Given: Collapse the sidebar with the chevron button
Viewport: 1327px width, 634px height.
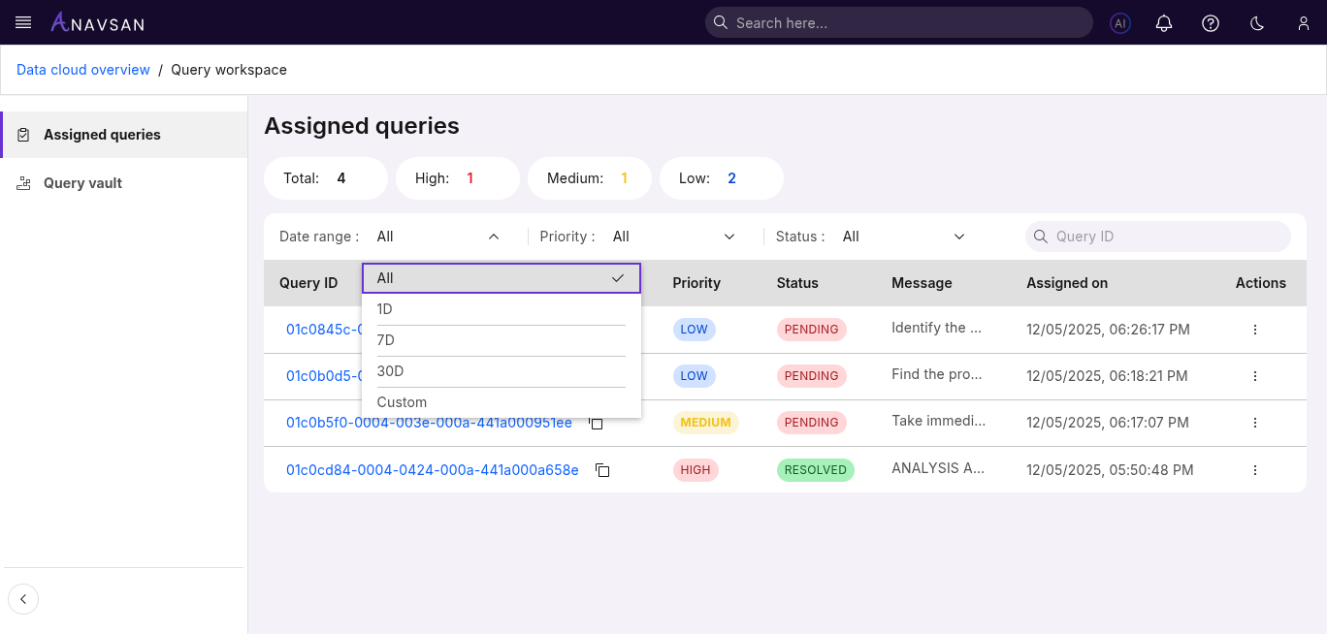Looking at the screenshot, I should click(x=23, y=599).
